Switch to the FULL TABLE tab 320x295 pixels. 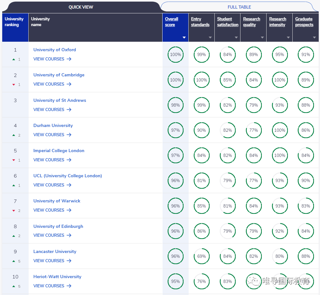pos(239,7)
